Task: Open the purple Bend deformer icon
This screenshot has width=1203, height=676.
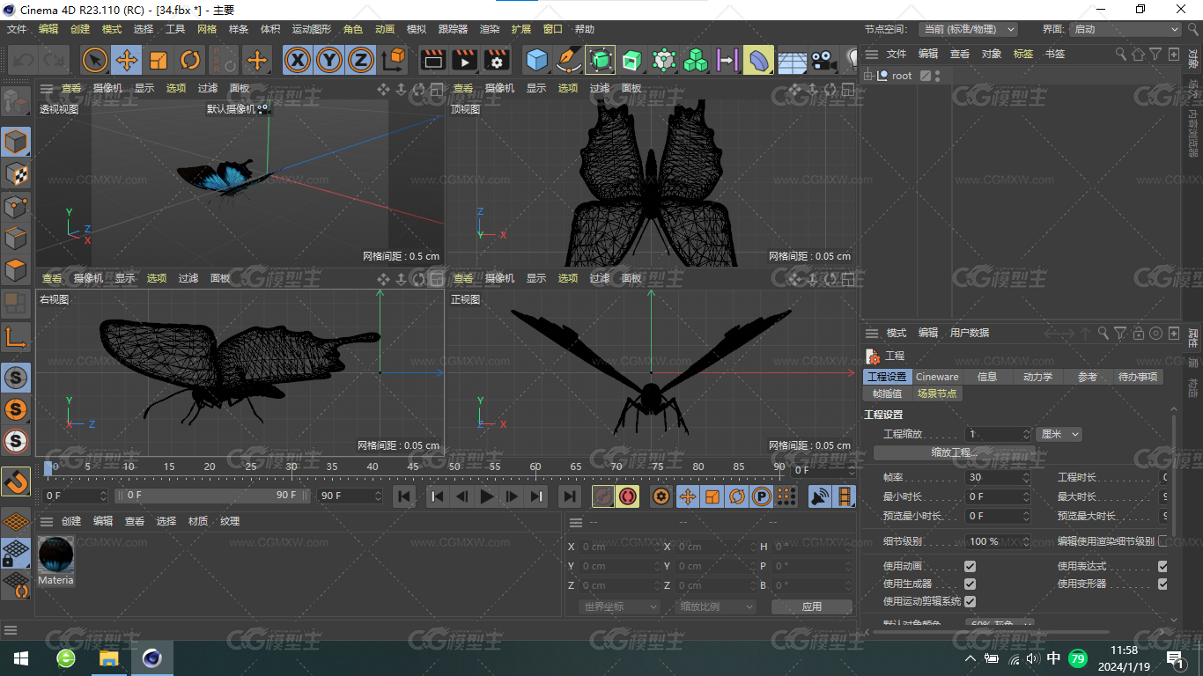Action: point(758,60)
